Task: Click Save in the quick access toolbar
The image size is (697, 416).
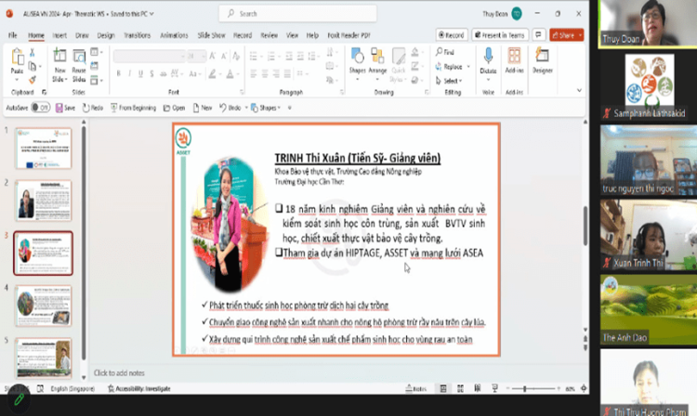Action: pos(66,108)
